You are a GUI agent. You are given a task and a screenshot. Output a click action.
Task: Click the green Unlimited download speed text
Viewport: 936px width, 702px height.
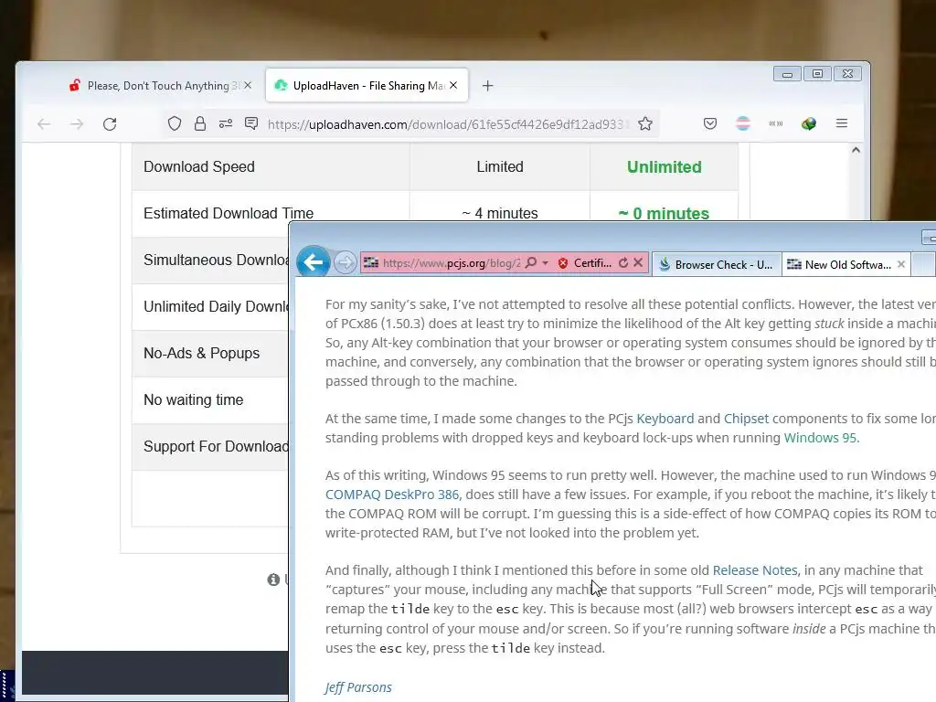665,167
